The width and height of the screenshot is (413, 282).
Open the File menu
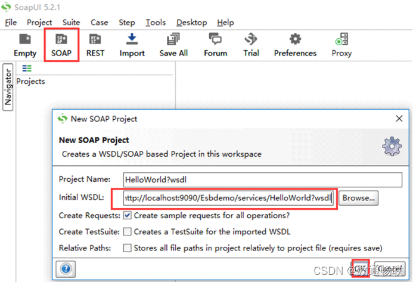[11, 23]
